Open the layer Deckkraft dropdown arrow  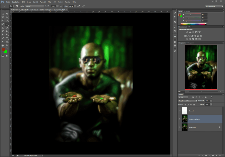tap(211, 101)
